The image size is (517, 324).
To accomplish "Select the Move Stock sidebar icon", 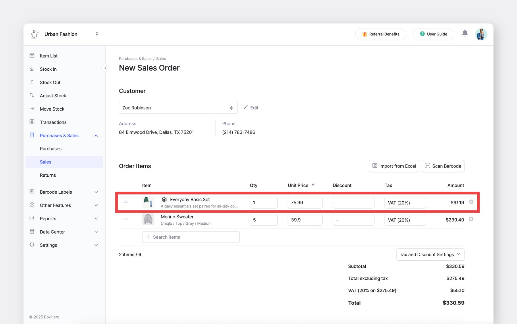I will click(32, 109).
